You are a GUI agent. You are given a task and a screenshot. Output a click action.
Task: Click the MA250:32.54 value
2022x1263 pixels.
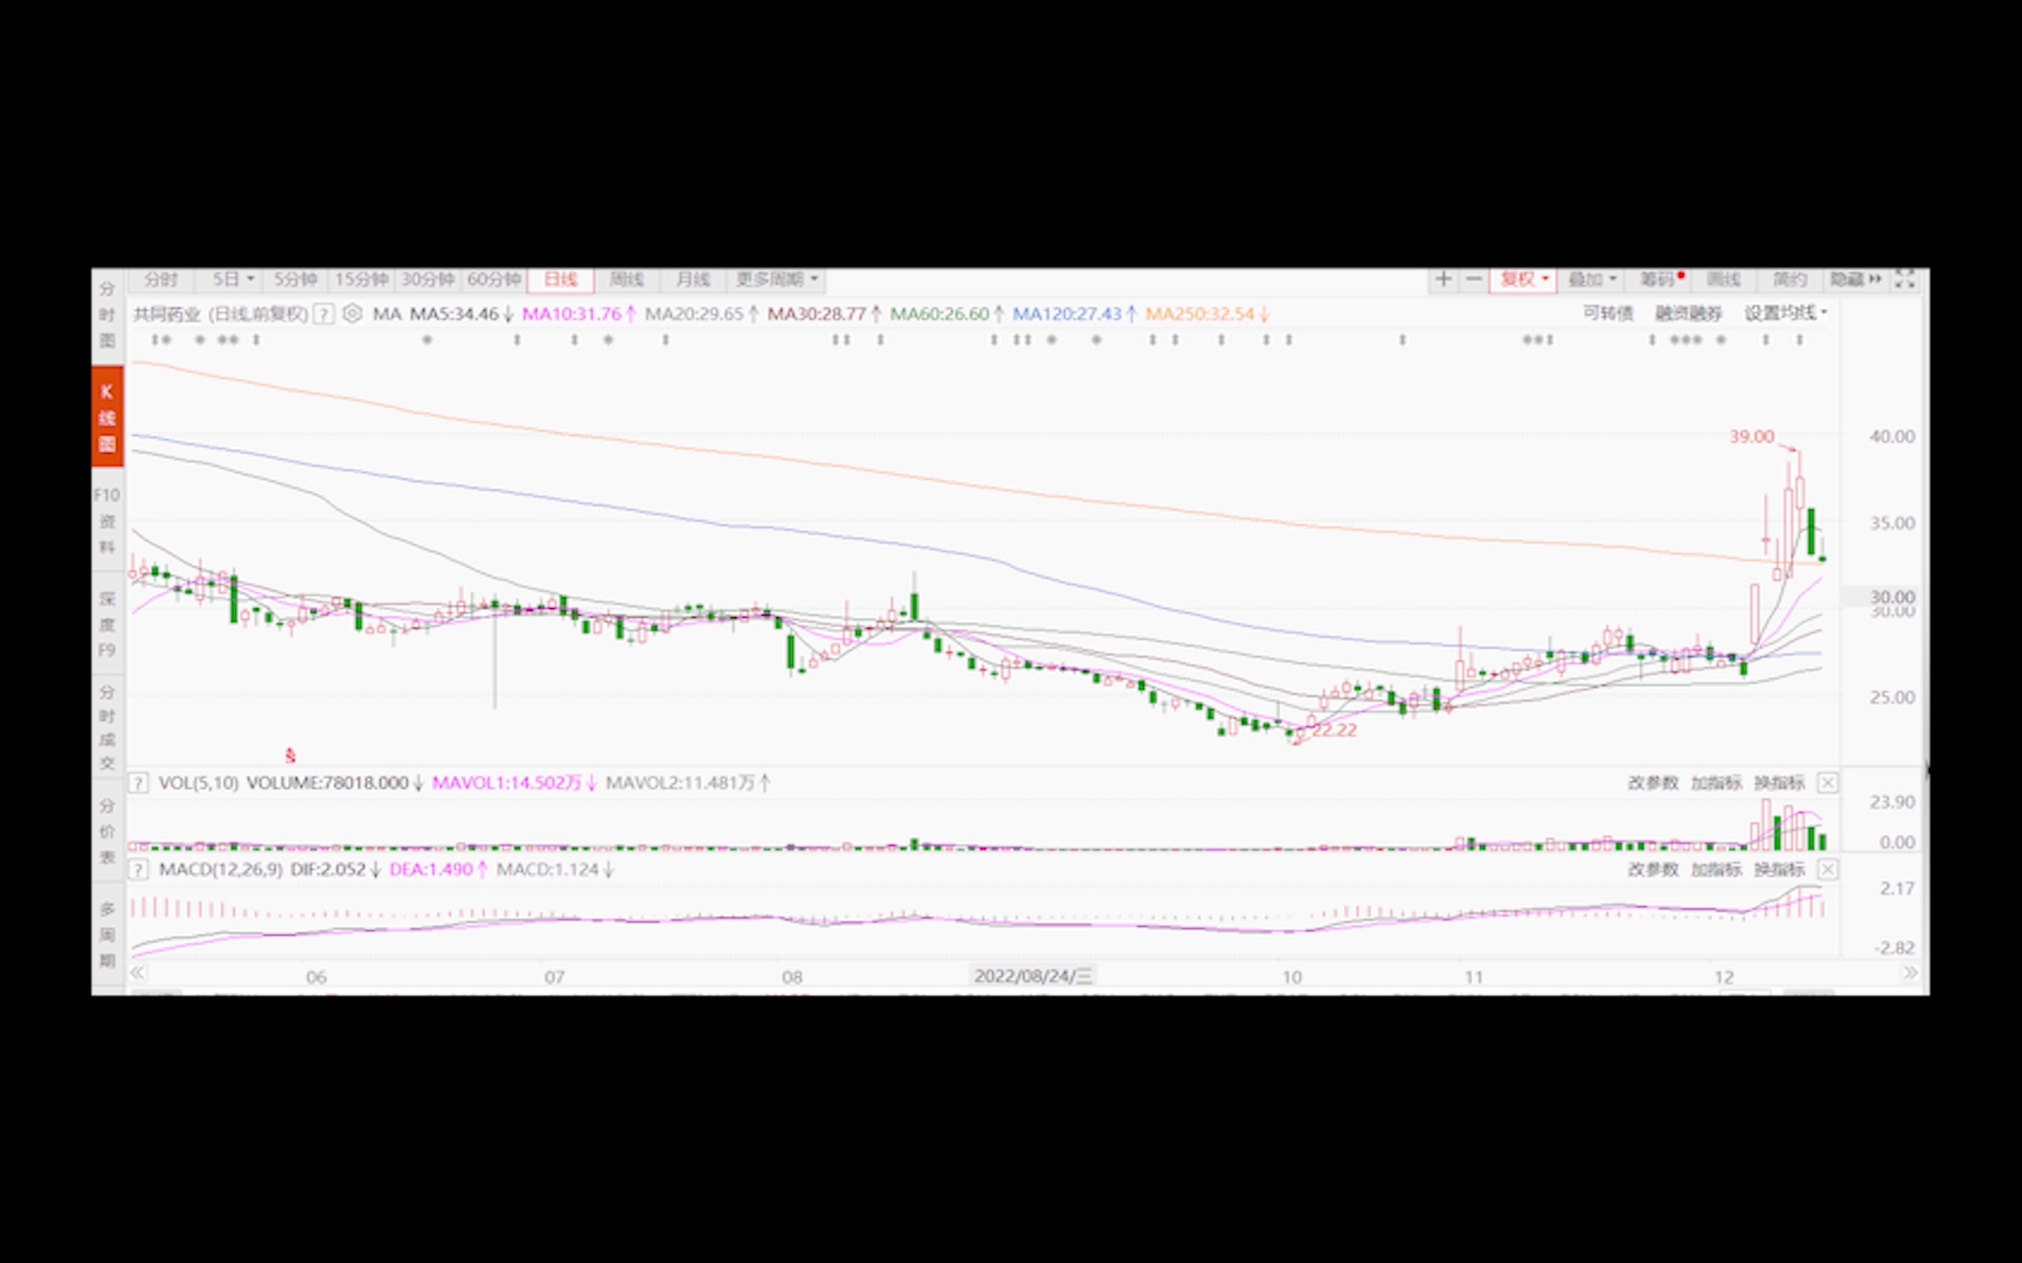pyautogui.click(x=1200, y=314)
